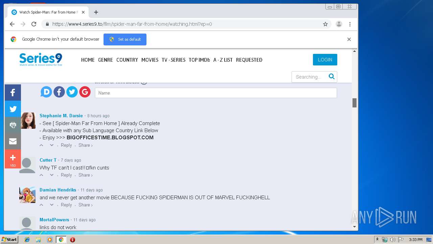Bookmark page with the star icon
Screen dimensions: 433x244
325,24
